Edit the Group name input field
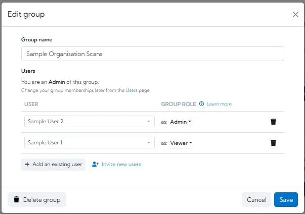Viewport: 305px width, 214px height. coord(153,54)
